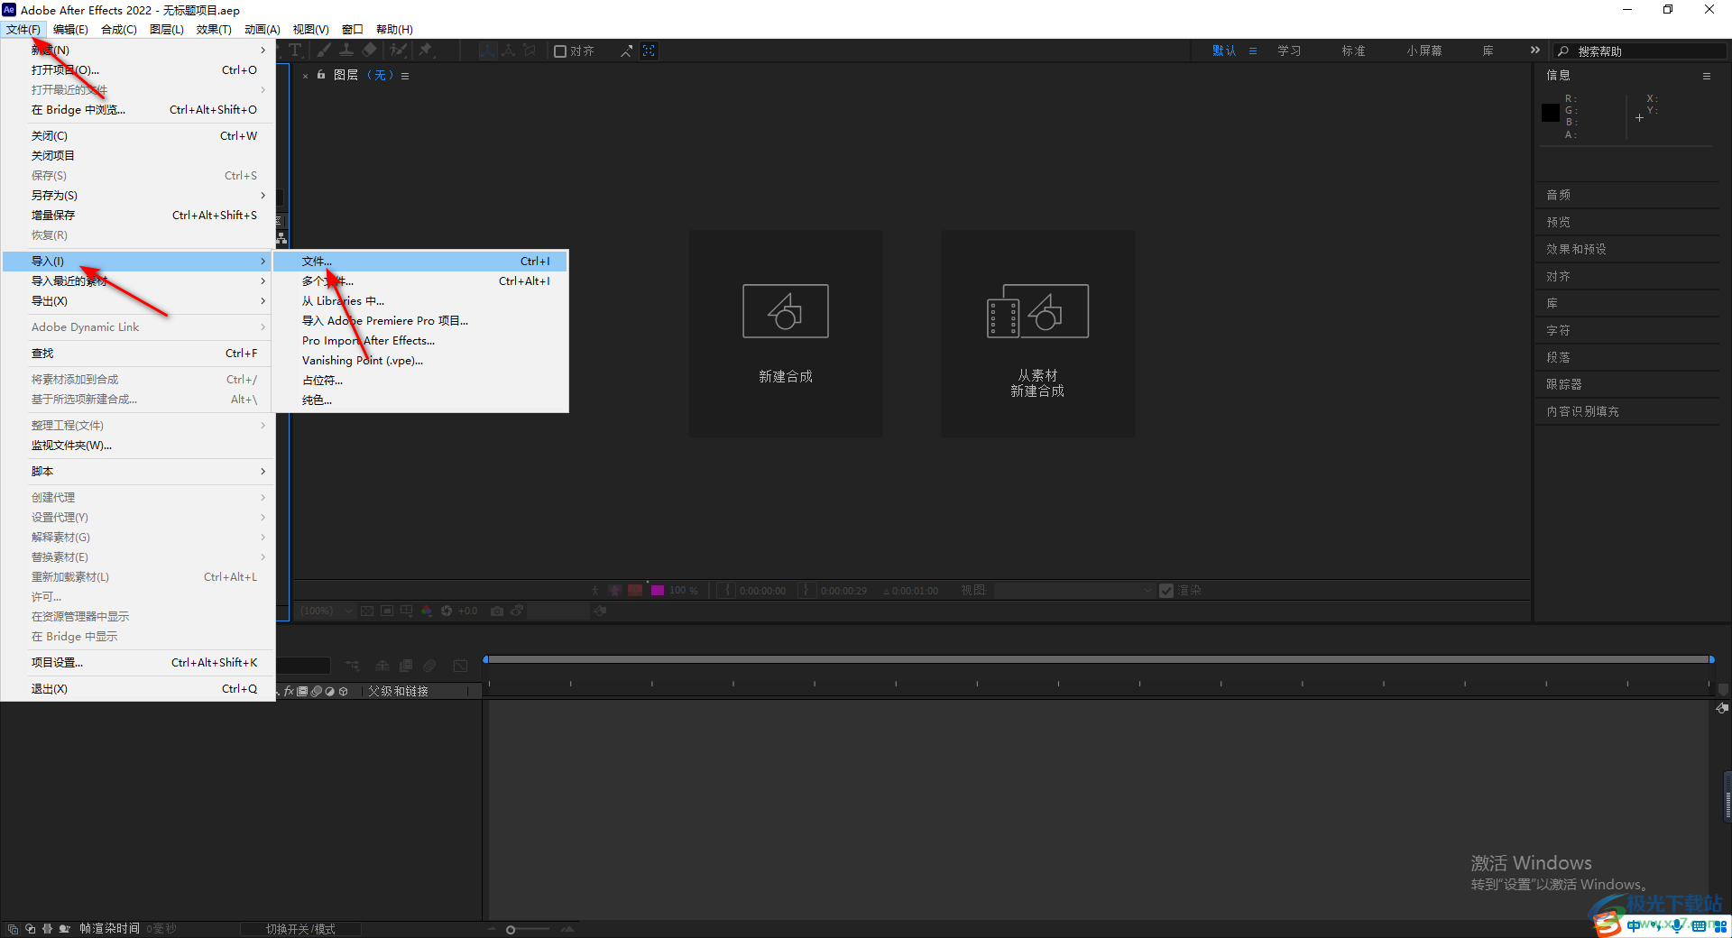Image resolution: width=1732 pixels, height=938 pixels.
Task: Open the 信息 panel menu icon
Action: click(1706, 76)
